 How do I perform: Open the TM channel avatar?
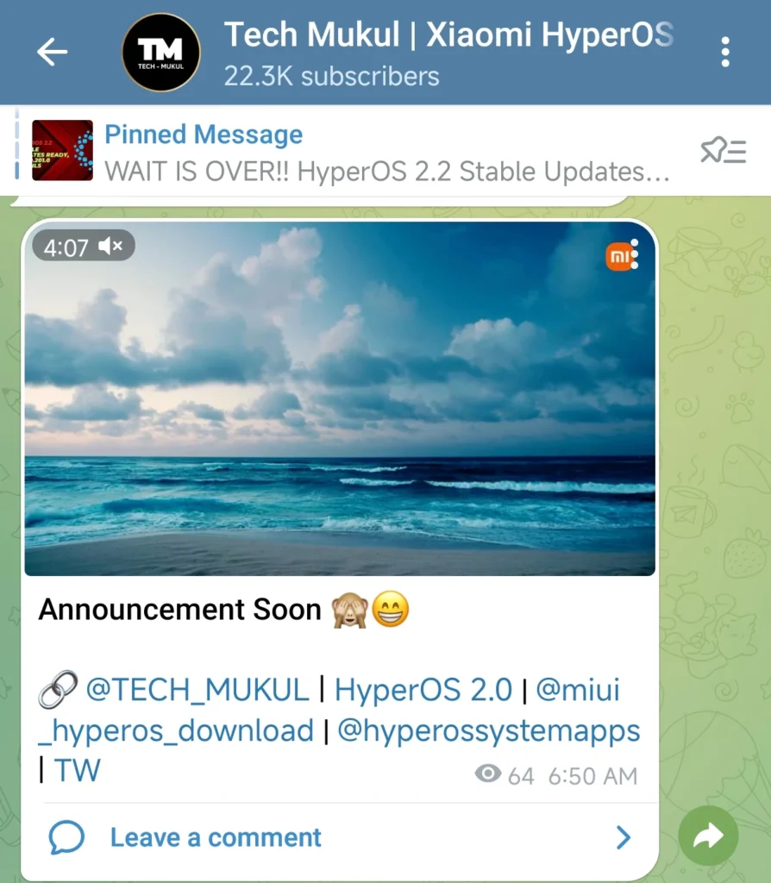pyautogui.click(x=160, y=53)
